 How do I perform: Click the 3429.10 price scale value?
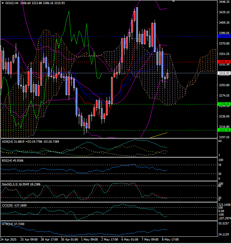coord(224,12)
